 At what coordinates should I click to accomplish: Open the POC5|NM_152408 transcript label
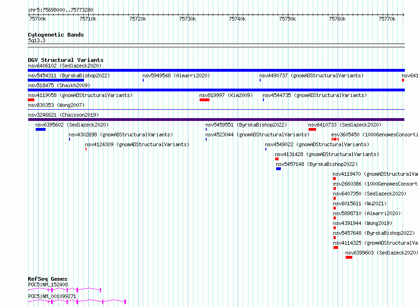click(48, 285)
